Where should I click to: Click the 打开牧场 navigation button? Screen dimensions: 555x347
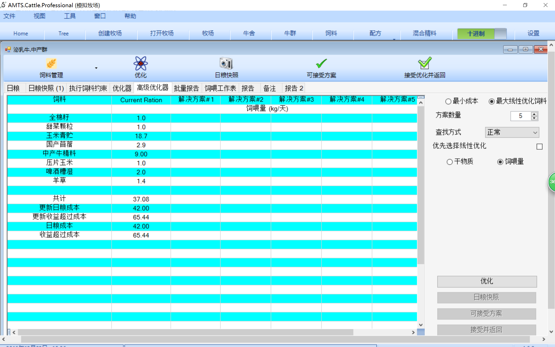pyautogui.click(x=162, y=33)
